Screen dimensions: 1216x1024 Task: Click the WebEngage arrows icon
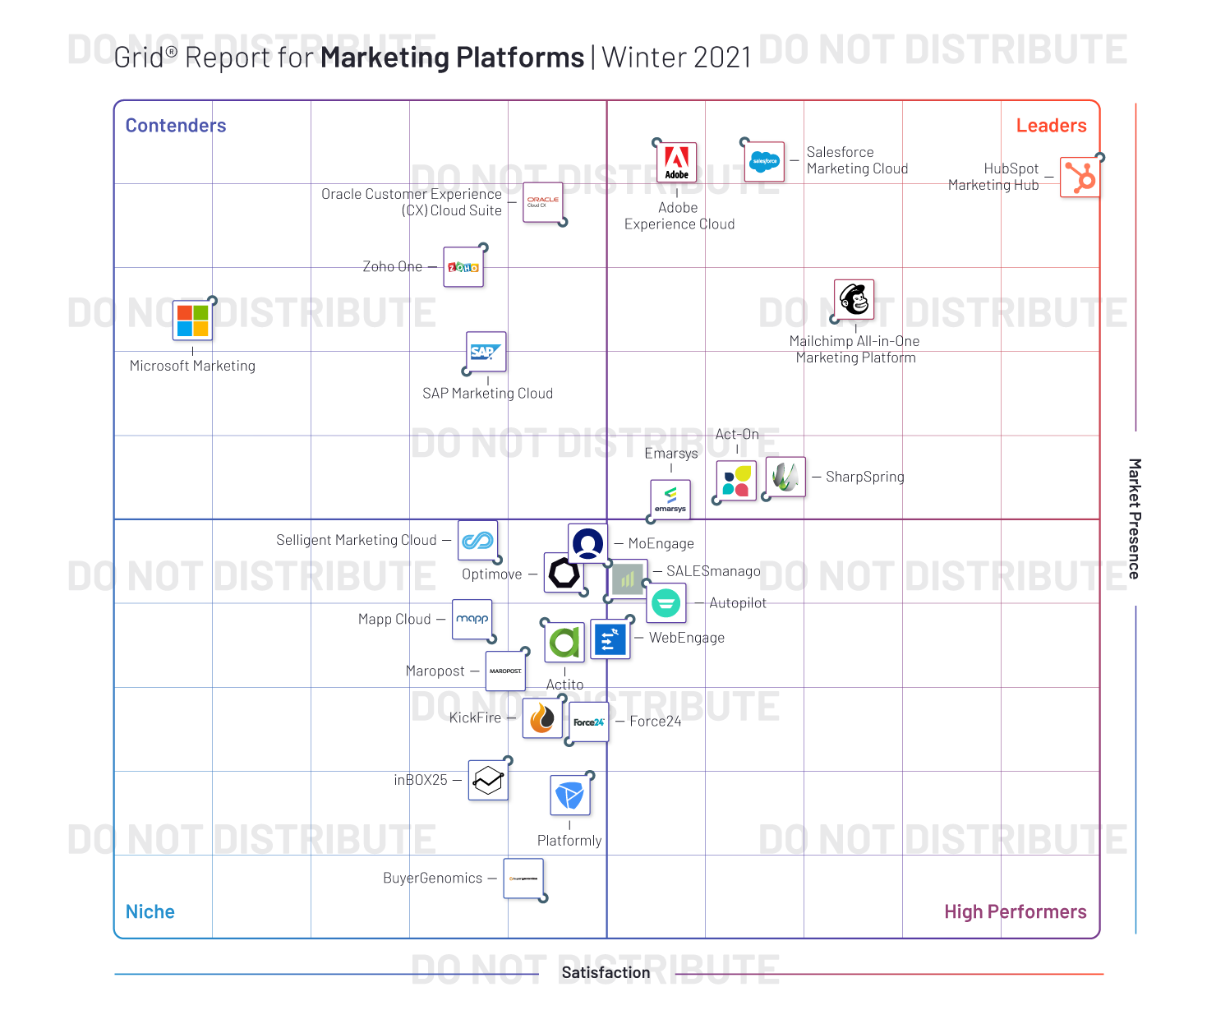610,639
